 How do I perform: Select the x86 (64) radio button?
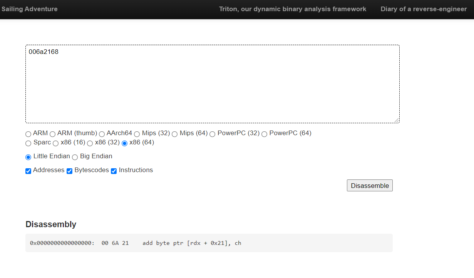(x=124, y=143)
